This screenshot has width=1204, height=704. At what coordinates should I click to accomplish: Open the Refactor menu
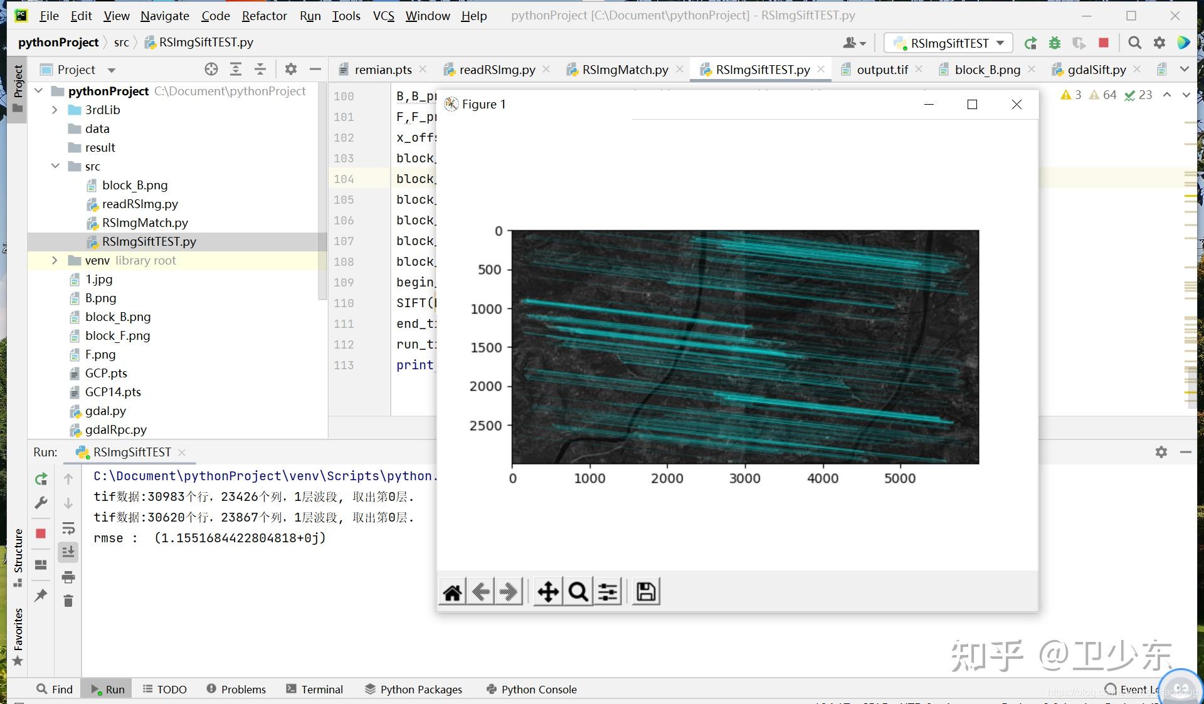(x=264, y=16)
